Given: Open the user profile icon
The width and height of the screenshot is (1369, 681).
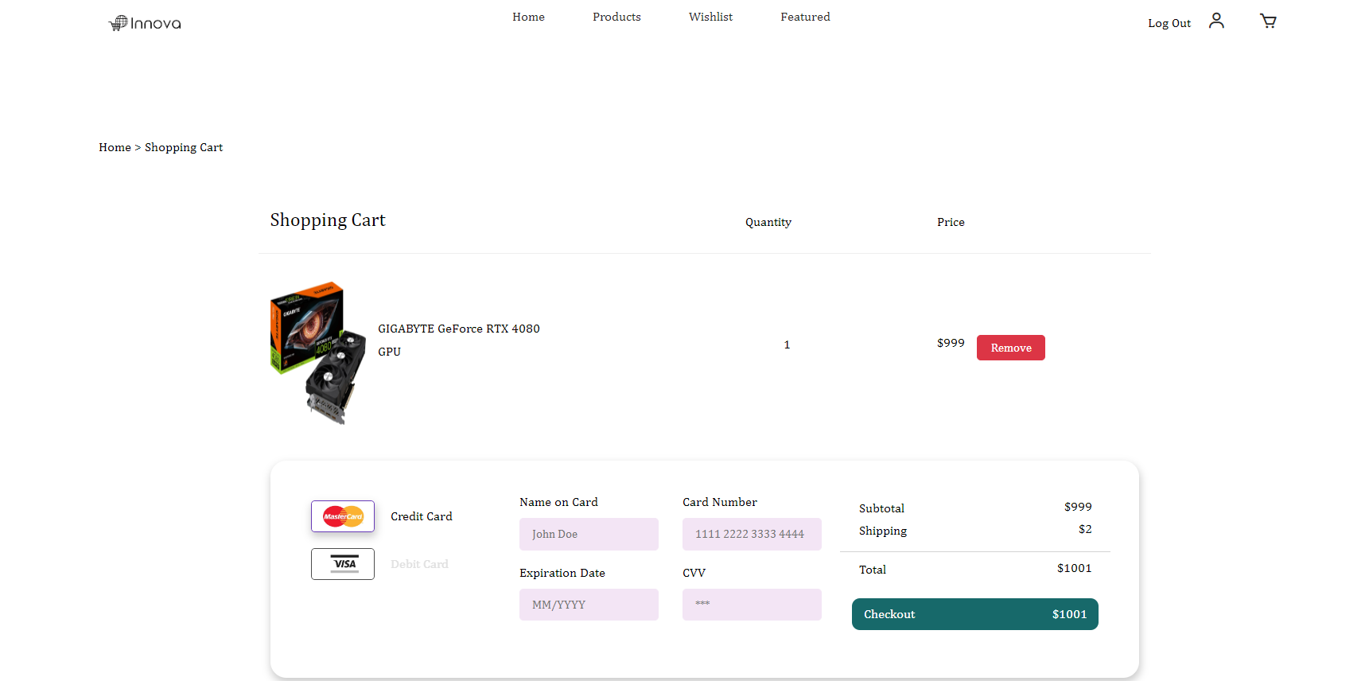Looking at the screenshot, I should (x=1216, y=21).
